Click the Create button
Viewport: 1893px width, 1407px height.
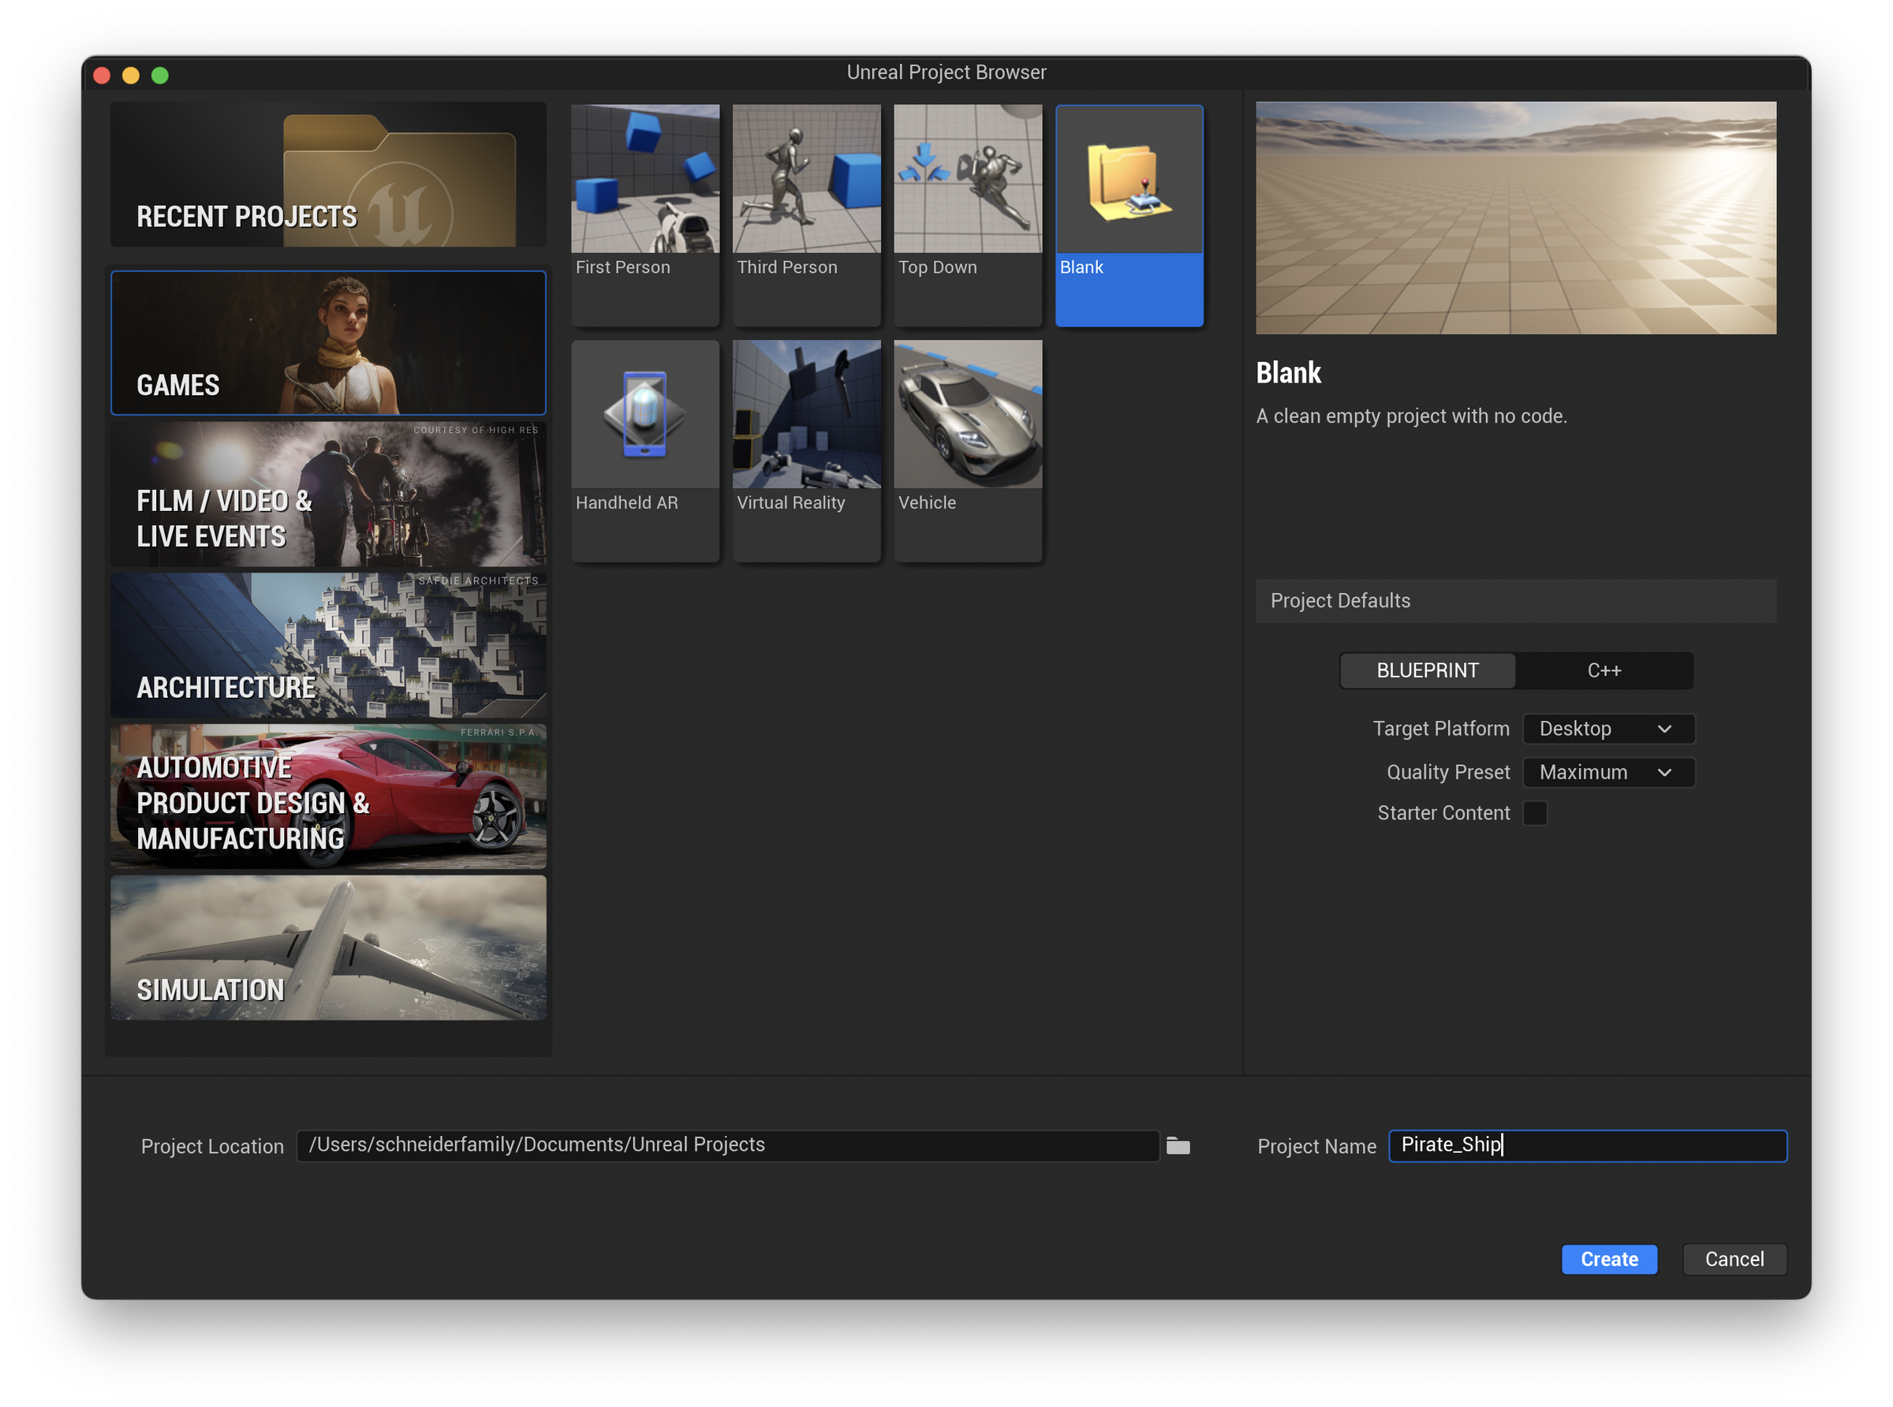1608,1259
